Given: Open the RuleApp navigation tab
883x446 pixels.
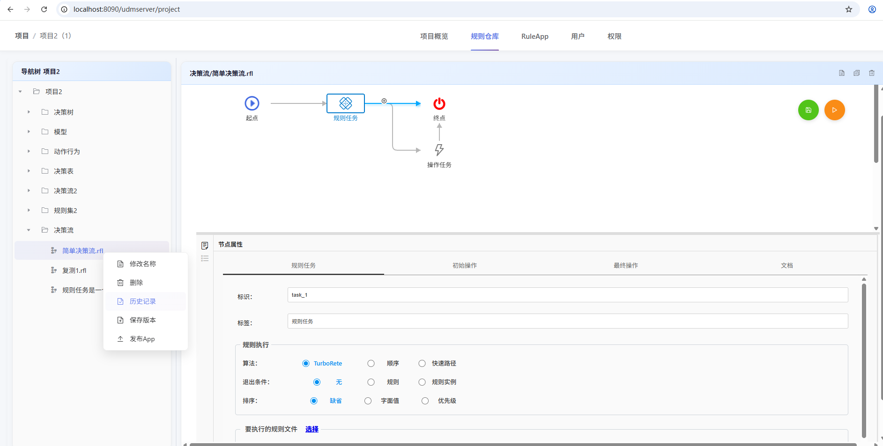Looking at the screenshot, I should [x=534, y=37].
